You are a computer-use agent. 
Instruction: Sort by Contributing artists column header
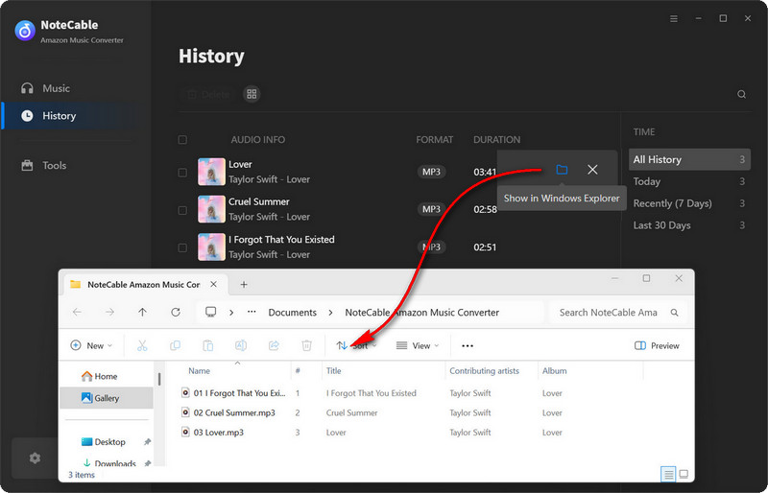tap(485, 371)
